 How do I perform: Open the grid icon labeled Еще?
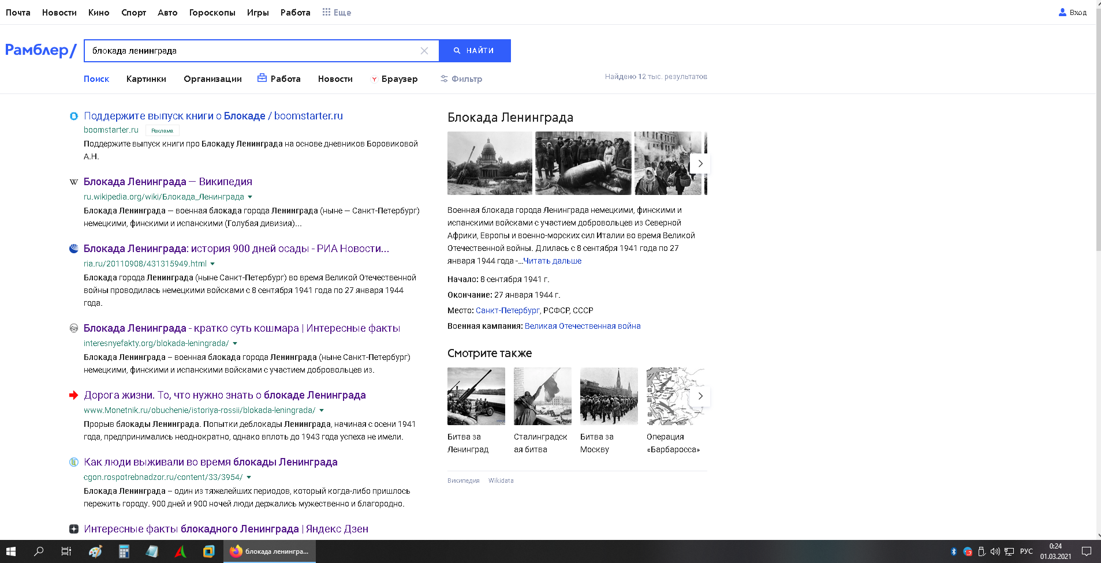click(x=326, y=12)
